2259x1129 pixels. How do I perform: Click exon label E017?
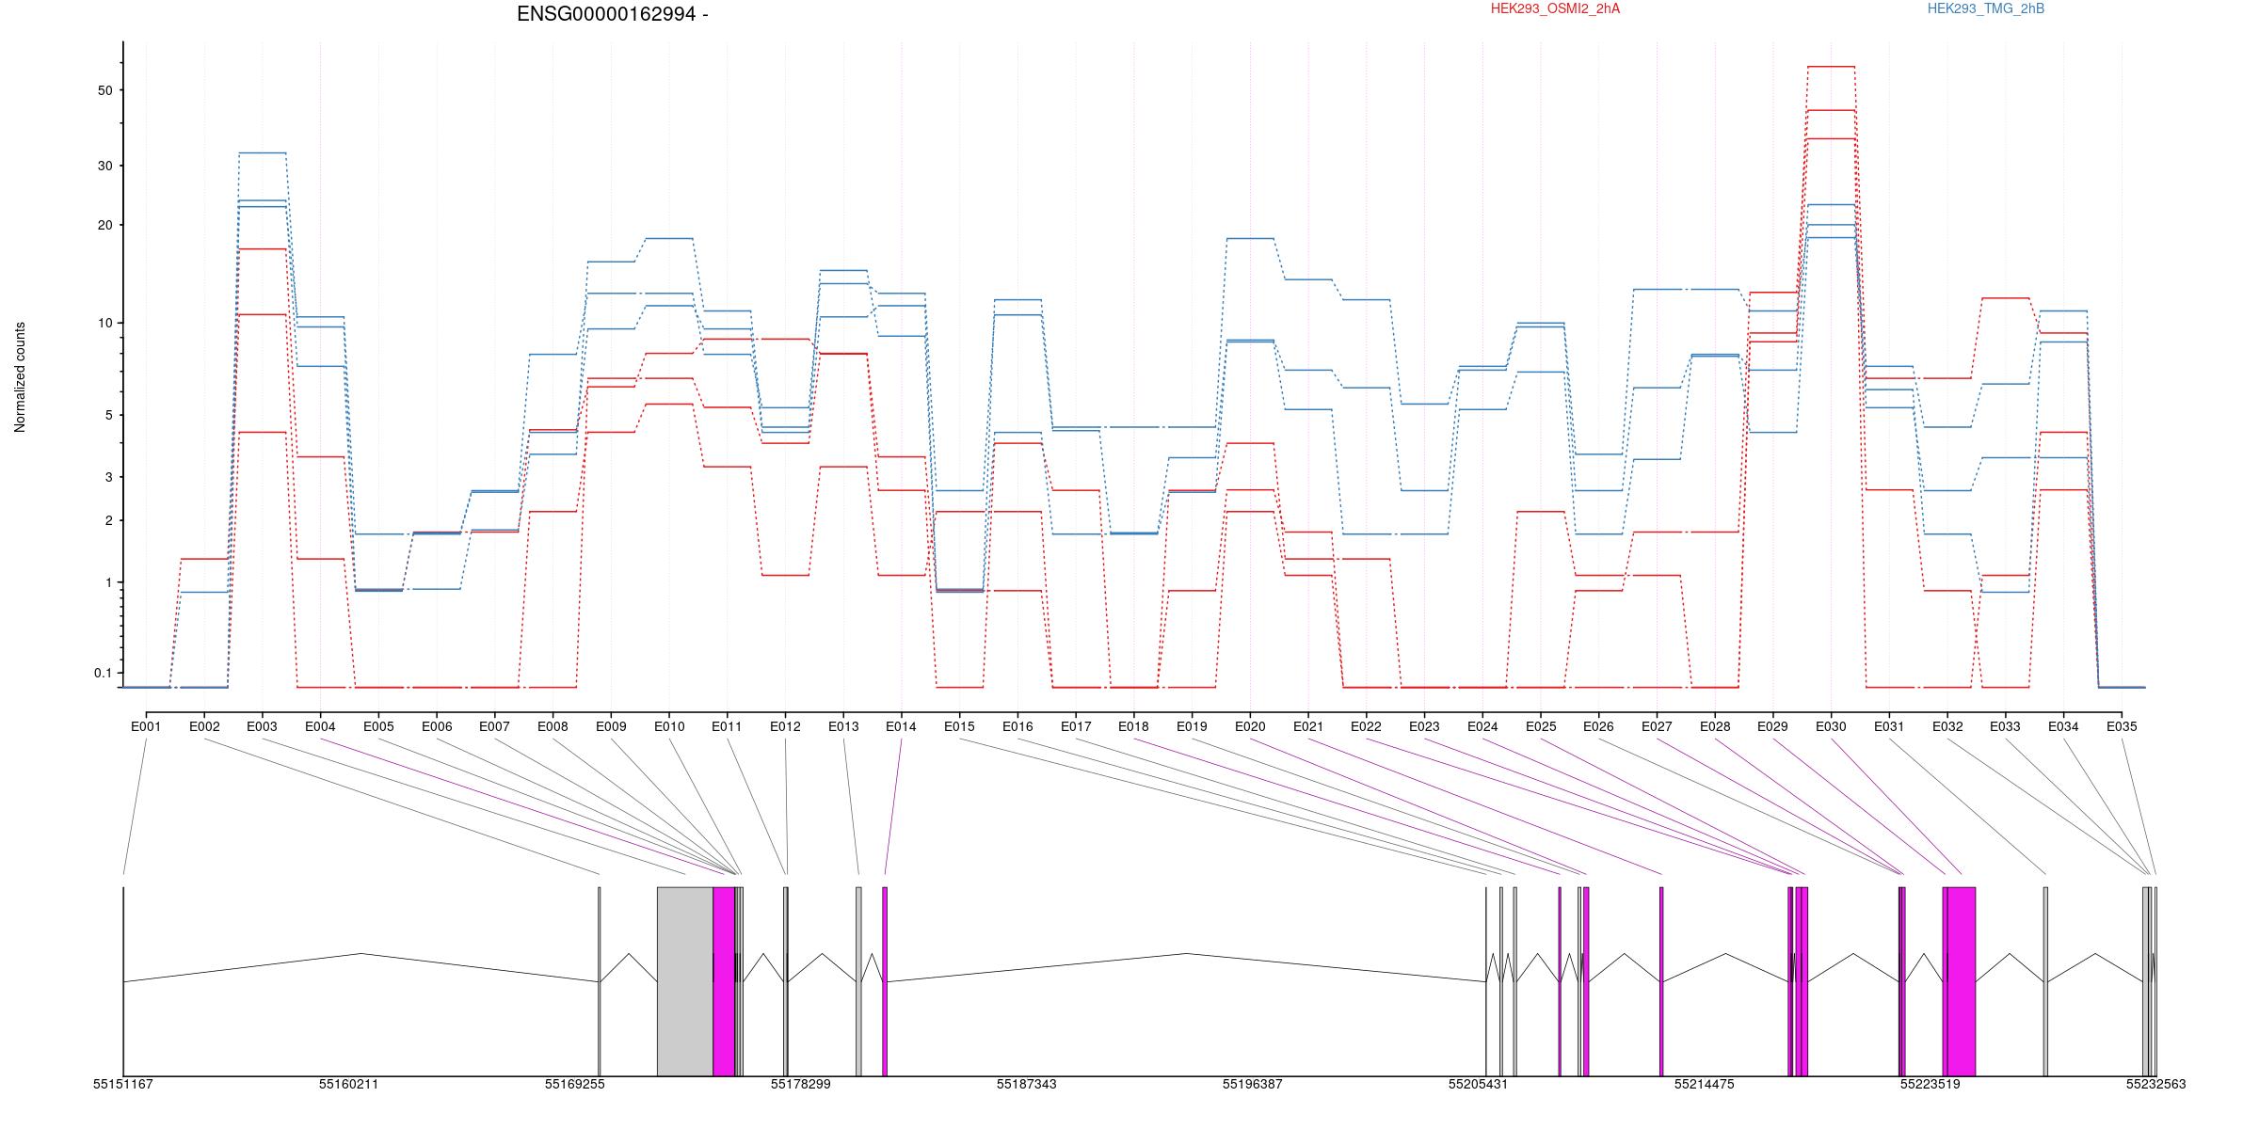point(1076,726)
